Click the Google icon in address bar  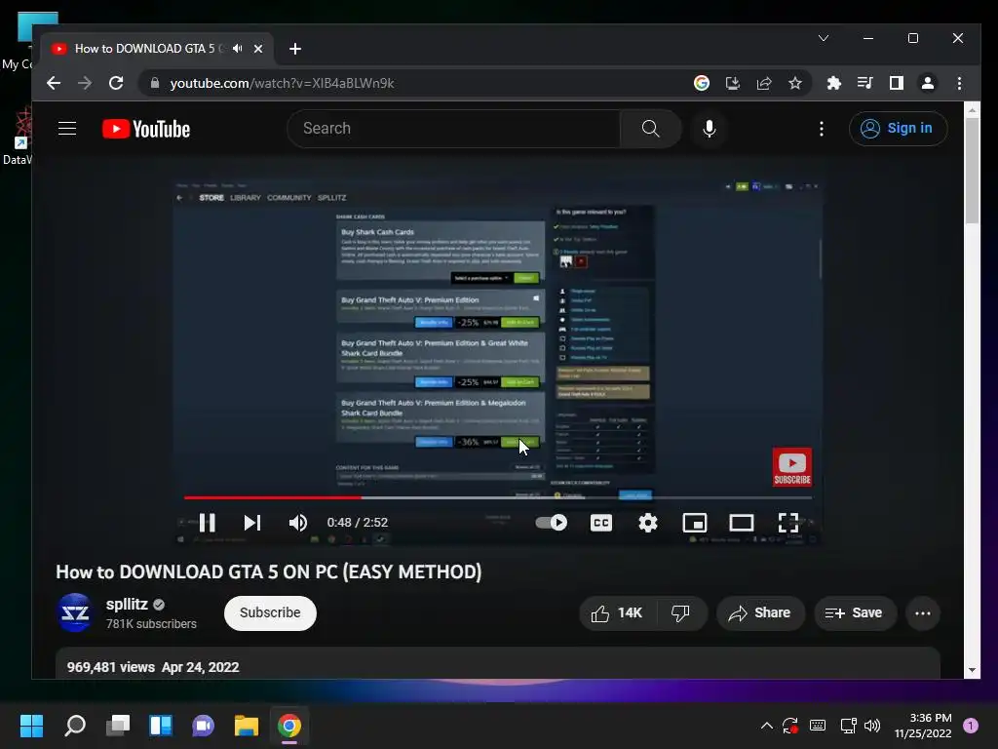pos(702,83)
